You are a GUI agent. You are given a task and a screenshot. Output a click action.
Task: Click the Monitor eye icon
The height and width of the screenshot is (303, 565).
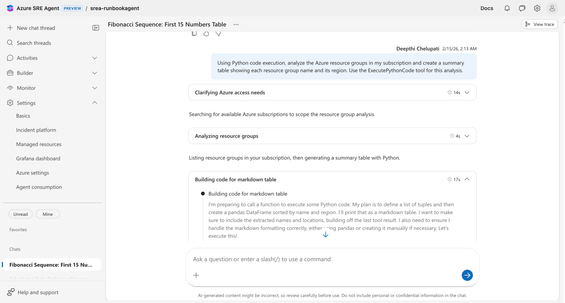pyautogui.click(x=10, y=88)
